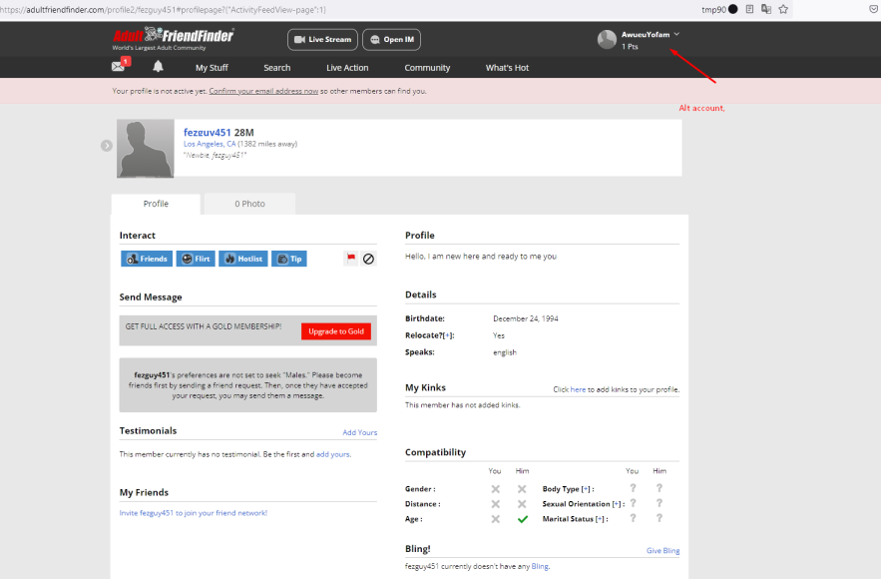This screenshot has height=579, width=881.
Task: Click 'here' to add kinks to your profile
Action: click(x=578, y=389)
